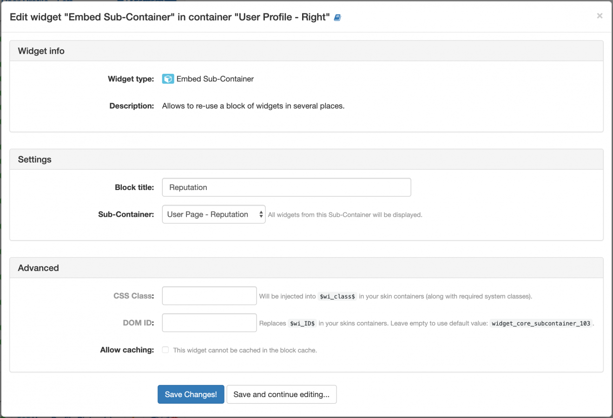The height and width of the screenshot is (418, 613).
Task: Click the Advanced panel heading
Action: pyautogui.click(x=39, y=268)
